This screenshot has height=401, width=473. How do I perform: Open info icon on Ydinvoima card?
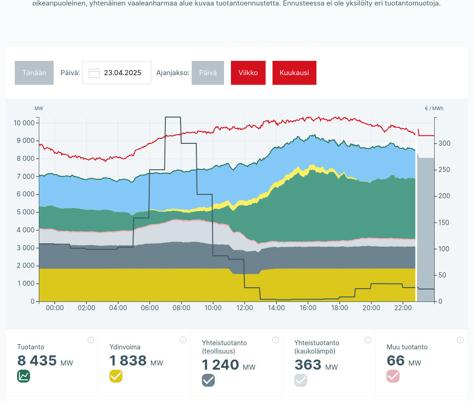point(183,340)
